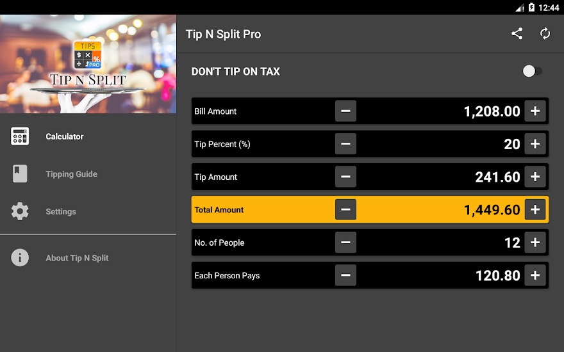Click the Bill Amount value 1,208.00
Viewport: 564px width, 352px height.
(492, 111)
